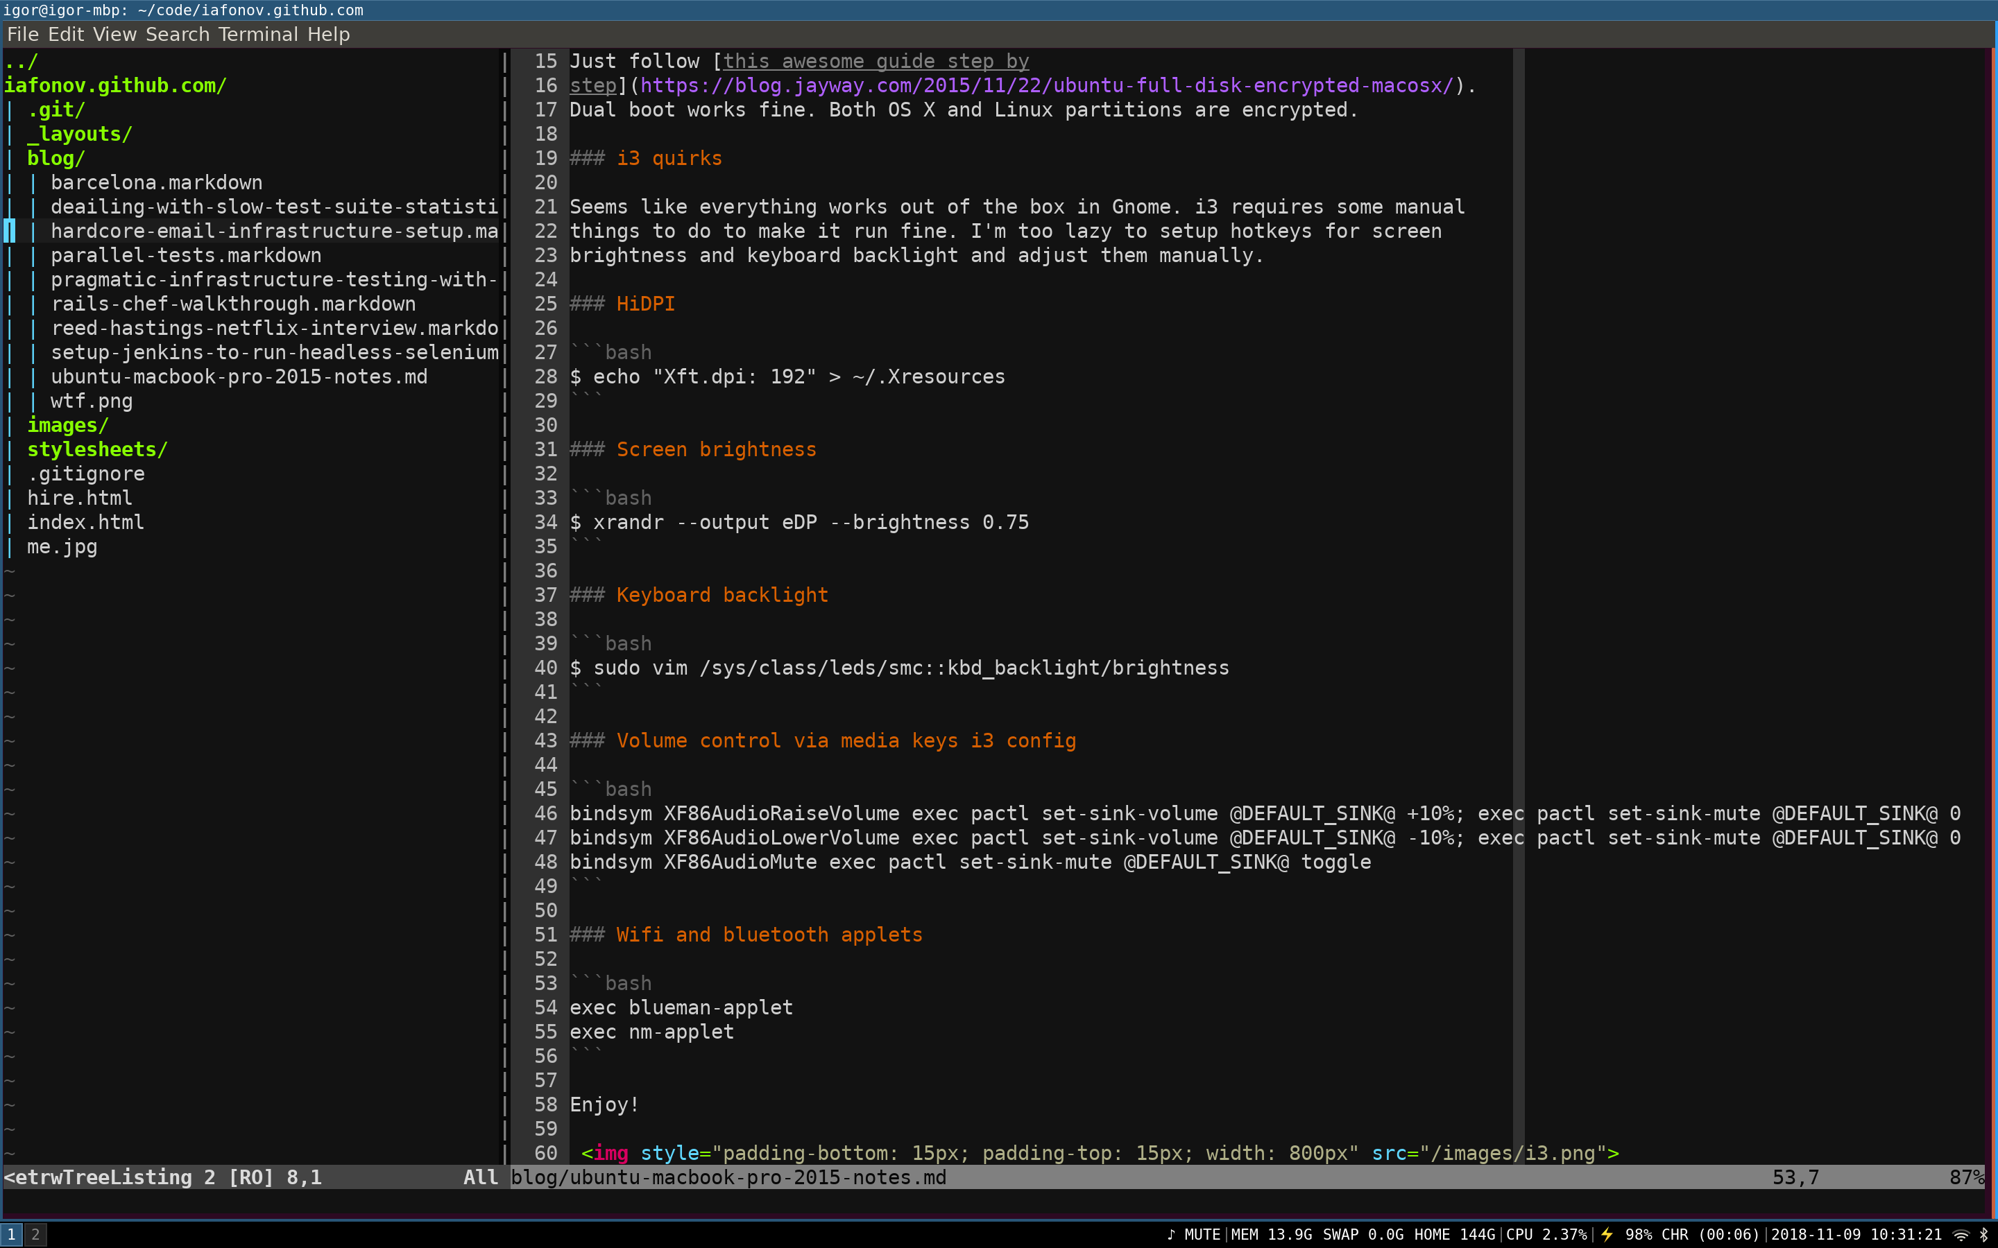The image size is (1998, 1248).
Task: Collapse the iafonov.github.com/ root folder
Action: coord(114,86)
